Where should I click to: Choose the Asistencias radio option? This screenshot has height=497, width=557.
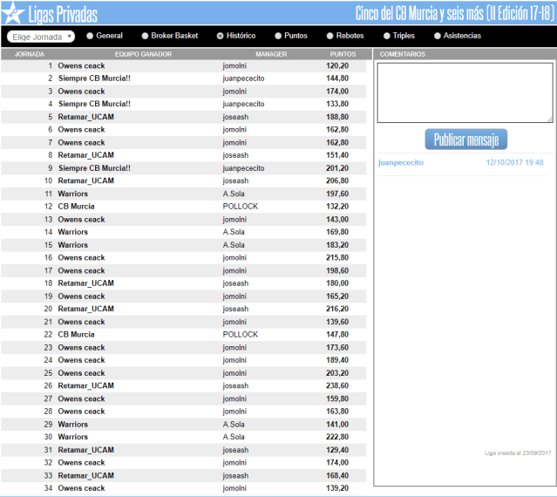[438, 36]
